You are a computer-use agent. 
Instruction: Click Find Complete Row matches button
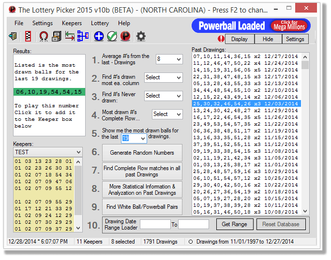coord(142,171)
